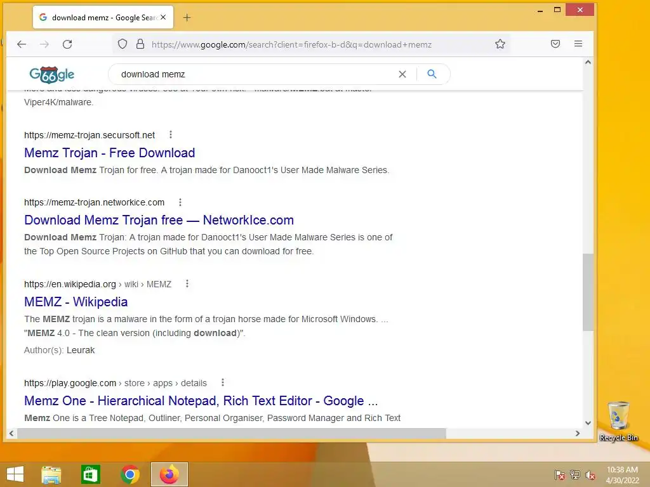Bookmark this page with the star
Viewport: 650px width, 487px height.
click(500, 44)
